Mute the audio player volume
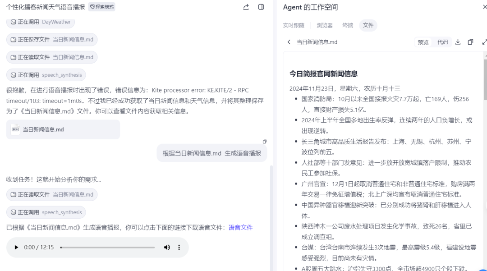Image resolution: width=487 pixels, height=271 pixels. (167, 248)
